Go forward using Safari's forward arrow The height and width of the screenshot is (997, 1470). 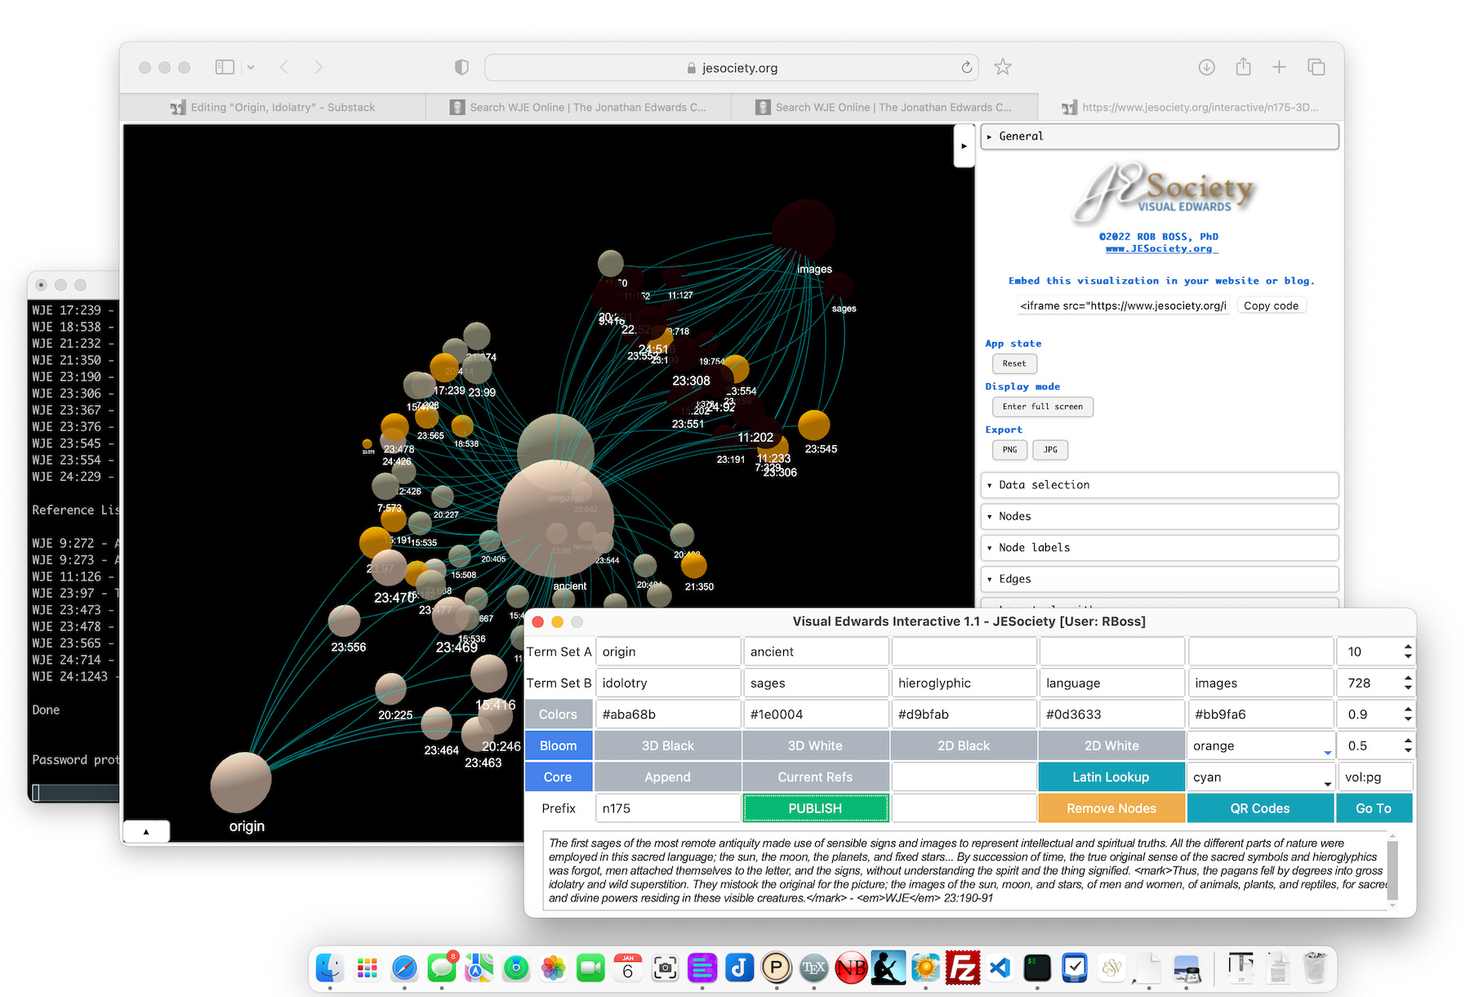[318, 67]
